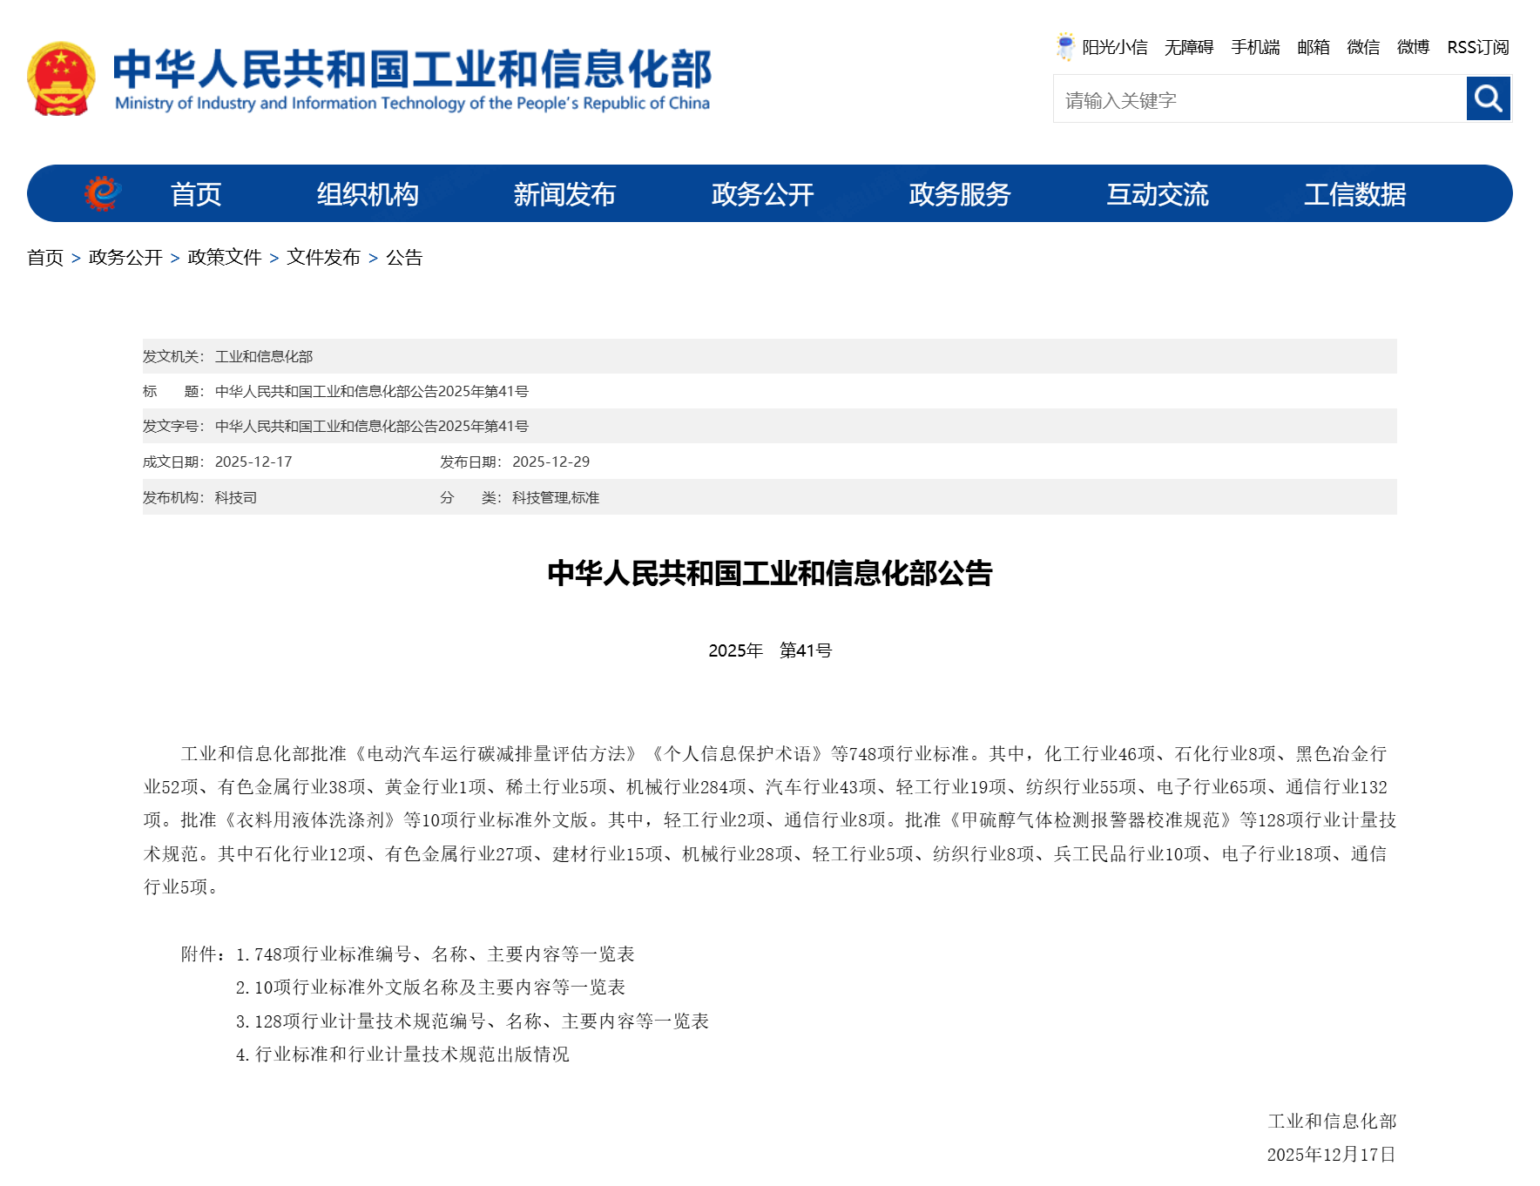The height and width of the screenshot is (1186, 1540).
Task: Click the national emblem logo
Action: tap(61, 77)
